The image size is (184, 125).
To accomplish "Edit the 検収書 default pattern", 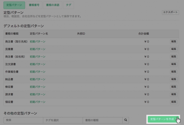I will pyautogui.click(x=174, y=87).
